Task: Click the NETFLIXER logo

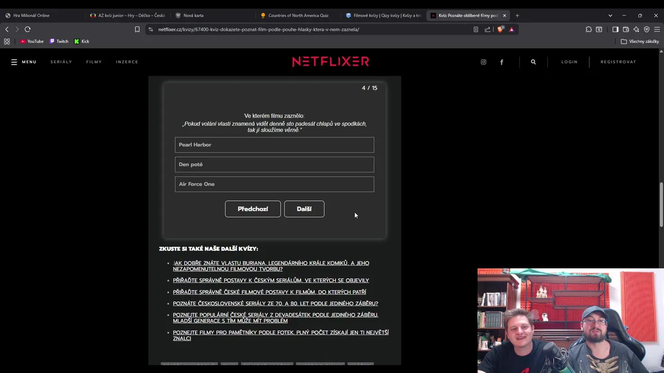Action: tap(330, 62)
